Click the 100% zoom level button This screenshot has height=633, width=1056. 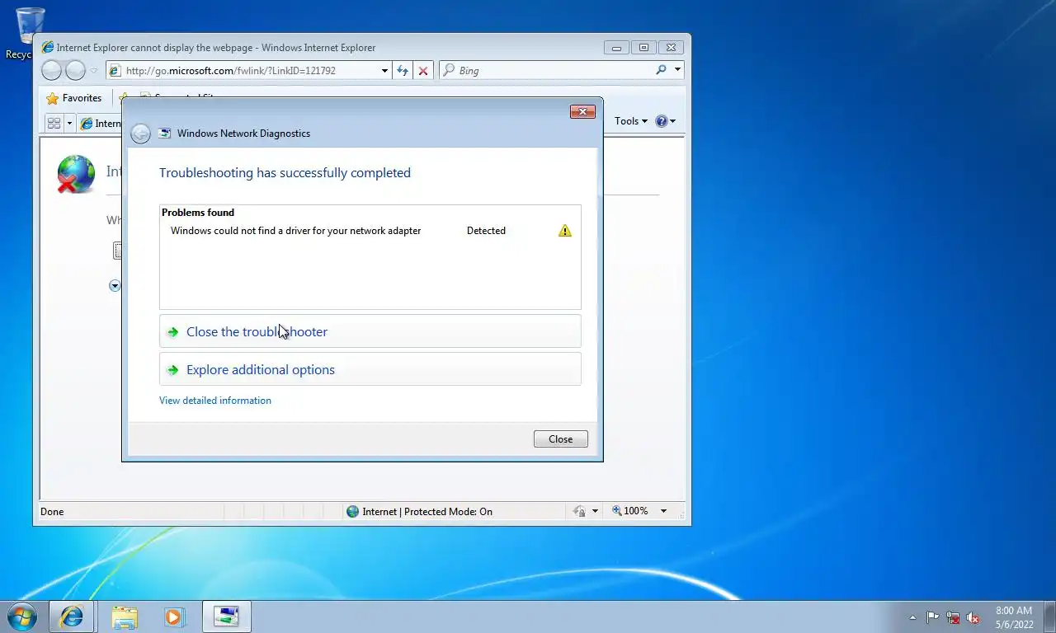tap(630, 511)
